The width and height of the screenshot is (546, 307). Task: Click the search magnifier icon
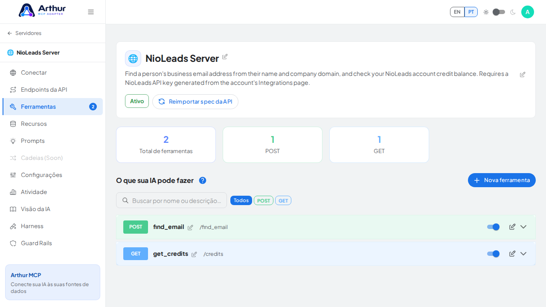[125, 200]
